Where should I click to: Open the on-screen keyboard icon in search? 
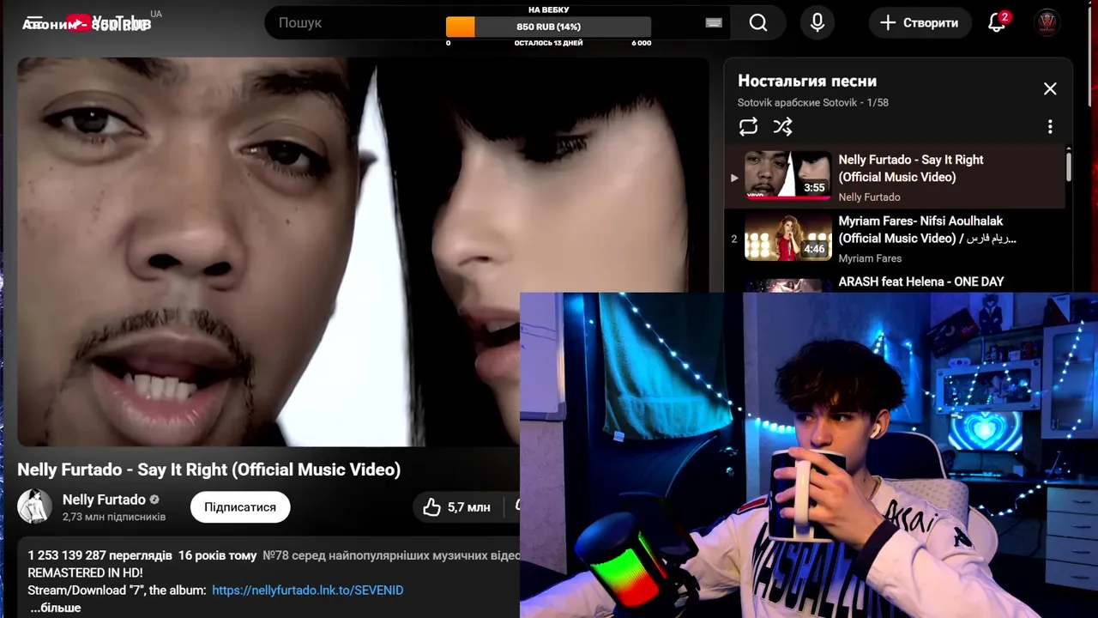(714, 23)
